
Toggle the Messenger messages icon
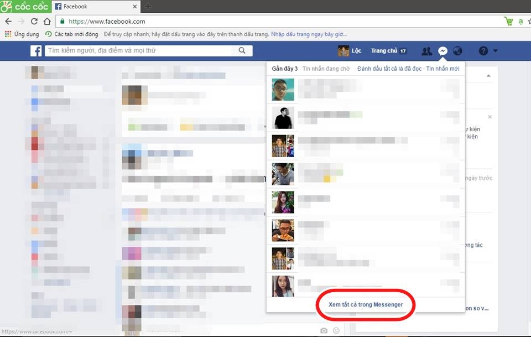pos(442,51)
